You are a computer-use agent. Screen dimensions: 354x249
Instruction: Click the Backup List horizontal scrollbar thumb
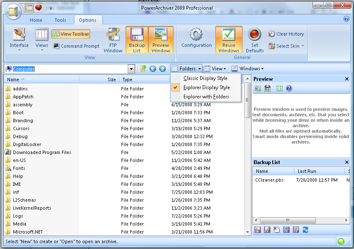pos(288,220)
